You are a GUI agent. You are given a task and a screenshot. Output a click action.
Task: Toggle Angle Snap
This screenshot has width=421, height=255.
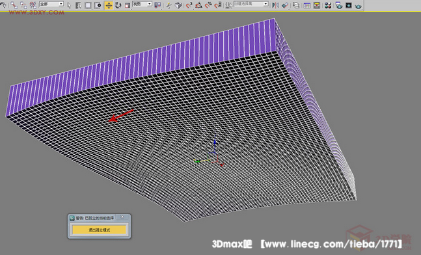pyautogui.click(x=198, y=5)
